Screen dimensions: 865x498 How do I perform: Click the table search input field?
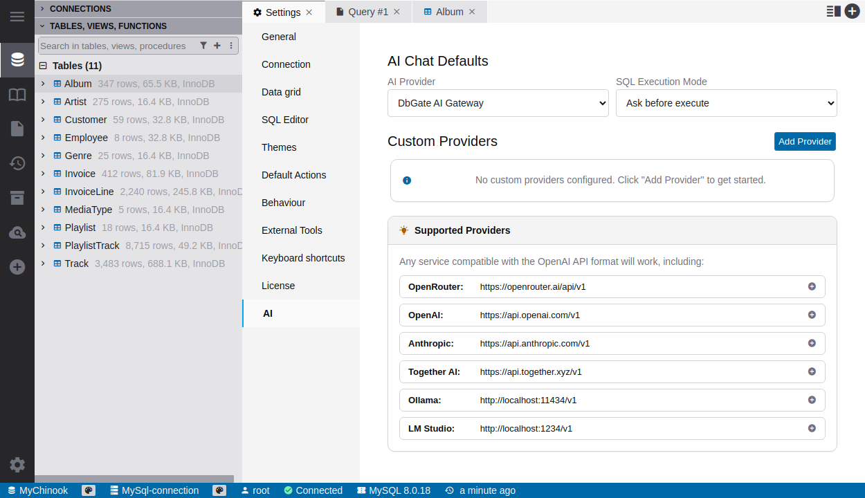[x=114, y=46]
